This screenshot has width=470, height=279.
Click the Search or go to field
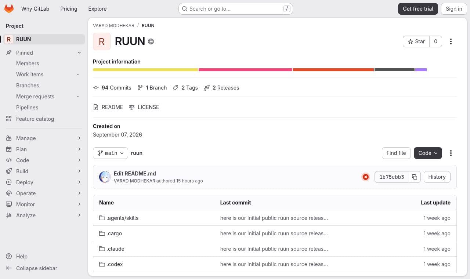click(236, 9)
